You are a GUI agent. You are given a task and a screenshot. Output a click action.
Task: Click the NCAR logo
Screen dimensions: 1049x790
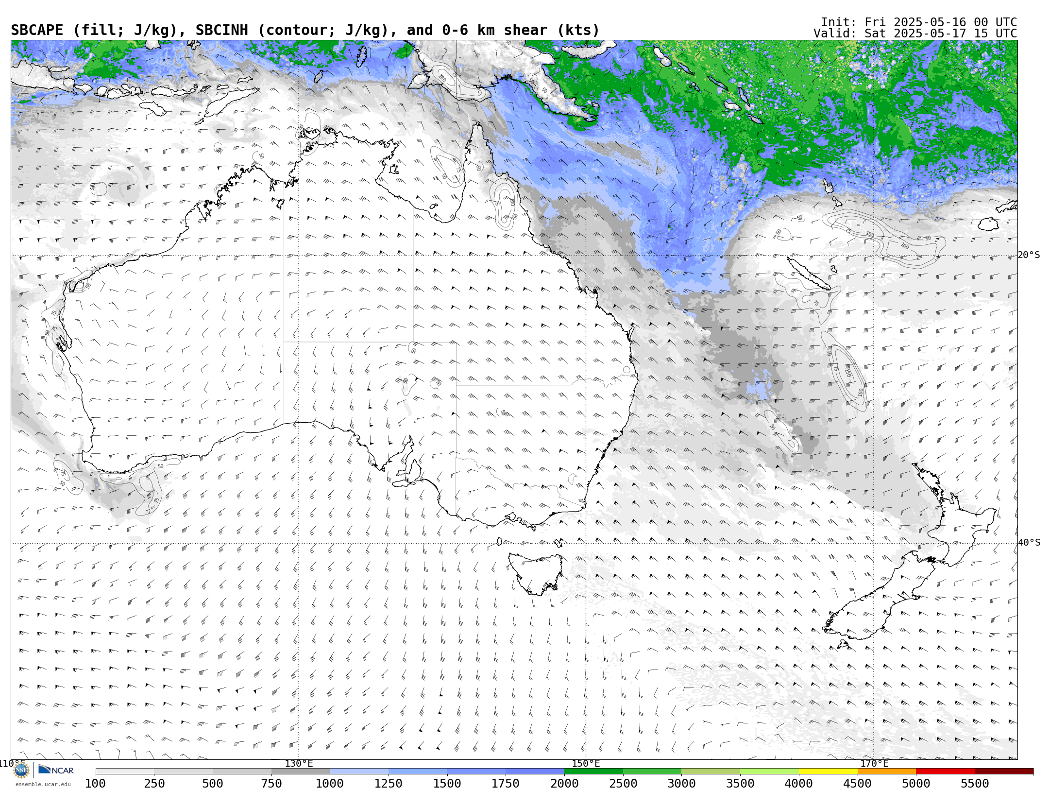[56, 770]
